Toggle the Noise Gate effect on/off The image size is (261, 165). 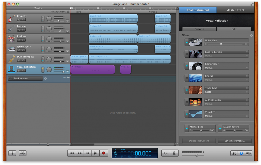187,42
